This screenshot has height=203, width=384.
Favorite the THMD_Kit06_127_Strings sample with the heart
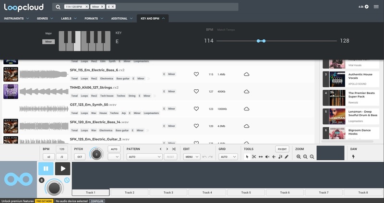click(196, 91)
